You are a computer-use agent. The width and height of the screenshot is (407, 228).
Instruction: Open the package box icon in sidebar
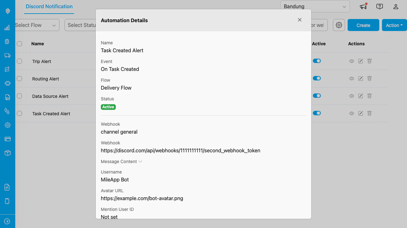pyautogui.click(x=7, y=153)
